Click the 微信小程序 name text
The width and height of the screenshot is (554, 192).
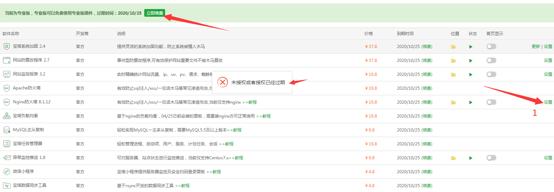(23, 171)
